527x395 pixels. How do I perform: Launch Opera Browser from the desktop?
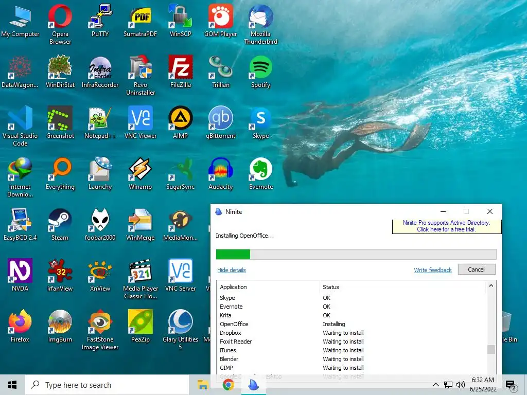coord(60,24)
